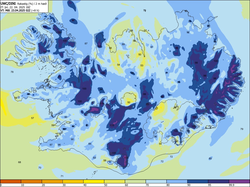Pick the bright yellow 40–50 legend swatch
250x187 pixels.
pyautogui.click(x=94, y=182)
